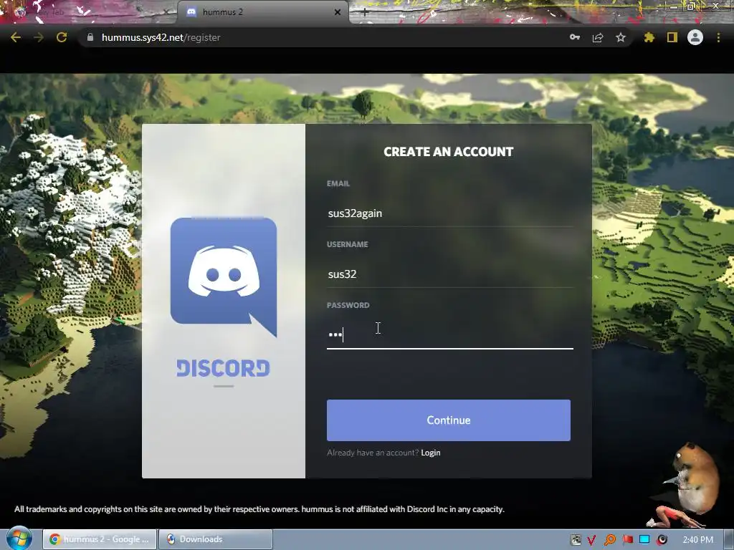This screenshot has height=550, width=734.
Task: Open the Chrome profile avatar
Action: point(695,37)
